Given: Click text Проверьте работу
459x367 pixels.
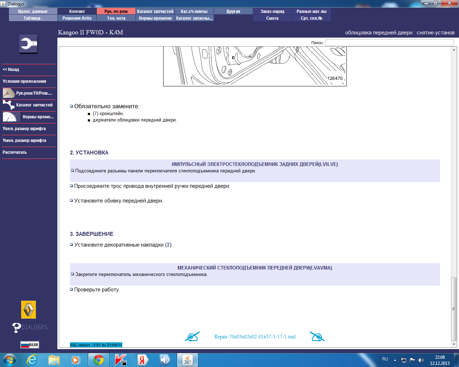Looking at the screenshot, I should pyautogui.click(x=97, y=290).
